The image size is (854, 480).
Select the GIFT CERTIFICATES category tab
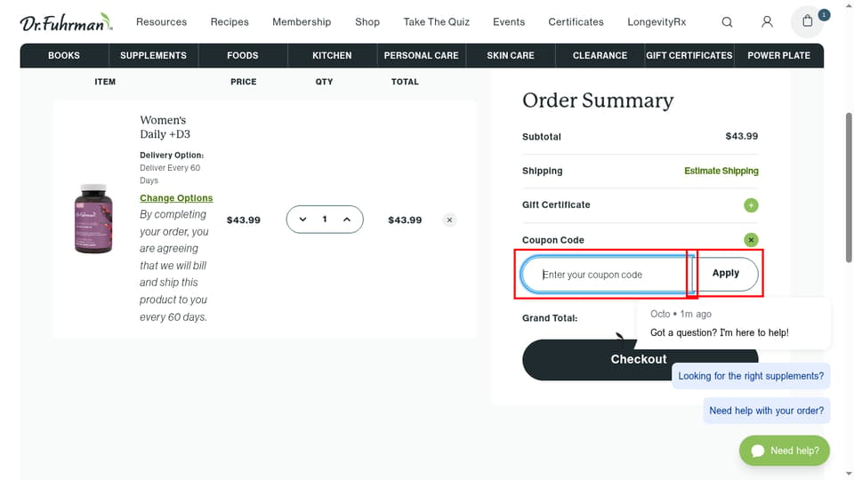(689, 55)
